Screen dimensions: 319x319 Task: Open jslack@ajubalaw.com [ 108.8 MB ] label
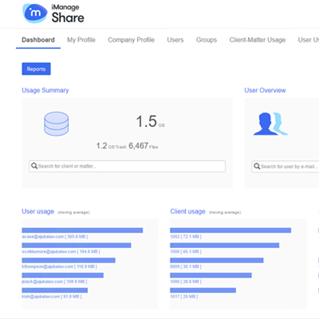pos(55,281)
